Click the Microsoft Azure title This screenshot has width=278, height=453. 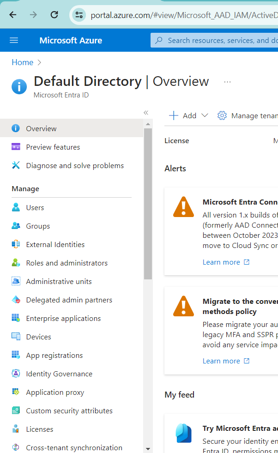[x=71, y=41]
